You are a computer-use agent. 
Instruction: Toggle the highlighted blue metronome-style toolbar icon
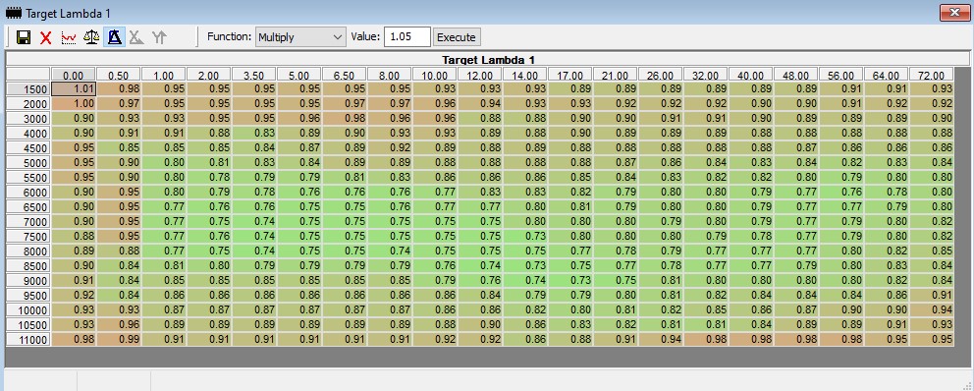114,37
